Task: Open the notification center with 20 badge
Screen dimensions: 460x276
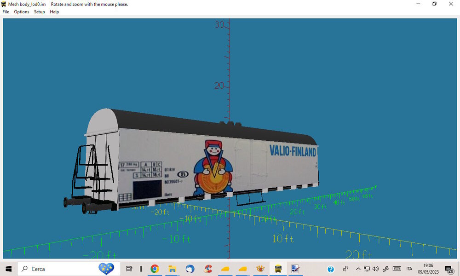Action: pos(449,269)
